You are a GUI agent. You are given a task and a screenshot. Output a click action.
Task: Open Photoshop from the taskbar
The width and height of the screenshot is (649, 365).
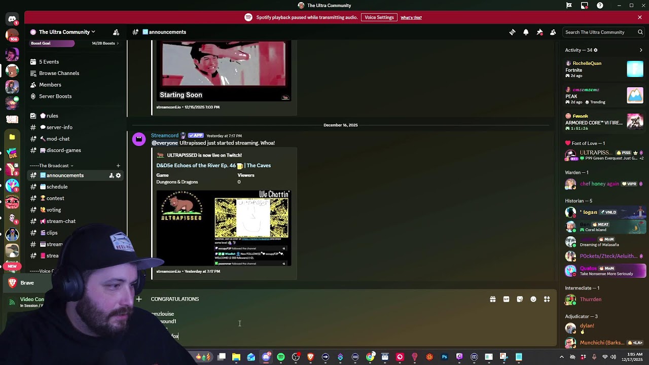tap(444, 357)
